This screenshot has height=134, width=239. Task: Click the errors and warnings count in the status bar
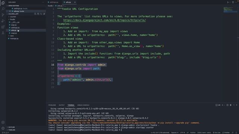click(x=5, y=133)
